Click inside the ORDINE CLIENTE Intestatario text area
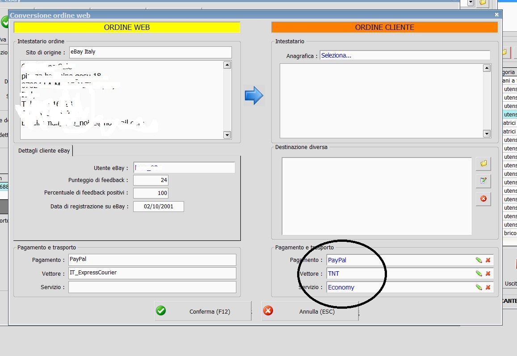This screenshot has height=356, width=517. [x=382, y=101]
